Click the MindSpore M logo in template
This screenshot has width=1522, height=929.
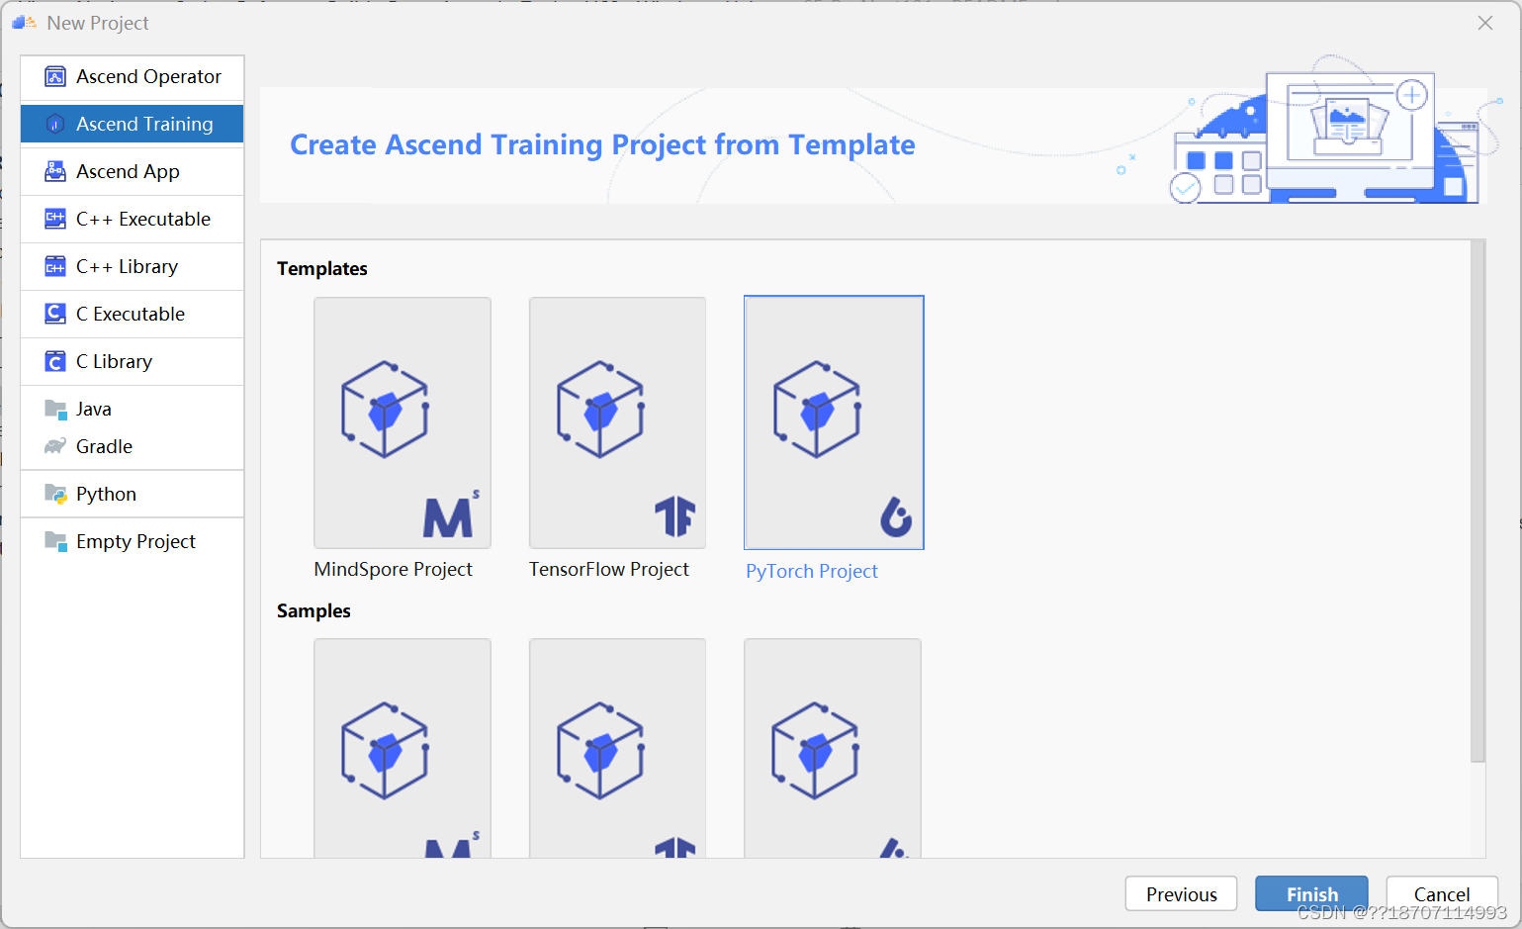click(x=451, y=513)
